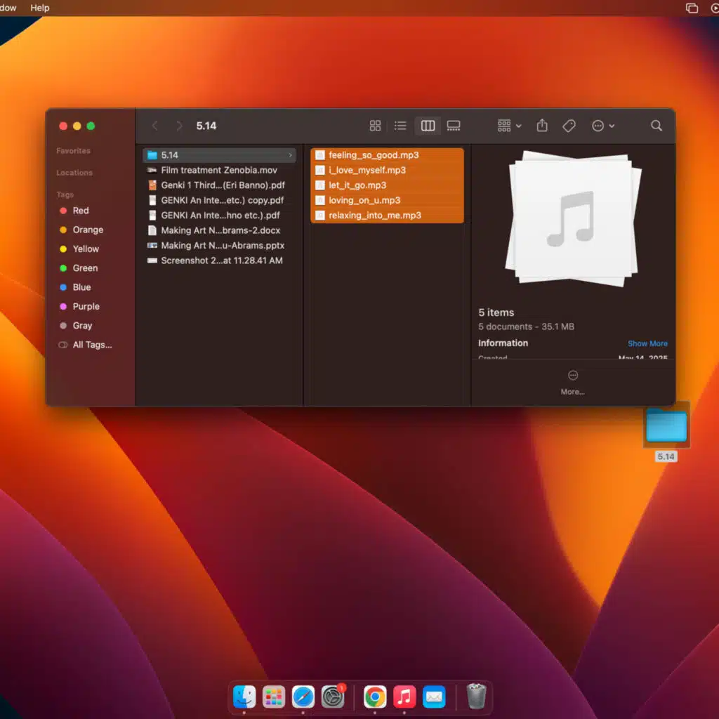719x719 pixels.
Task: Select loving_on_u.mp3
Action: click(x=387, y=200)
